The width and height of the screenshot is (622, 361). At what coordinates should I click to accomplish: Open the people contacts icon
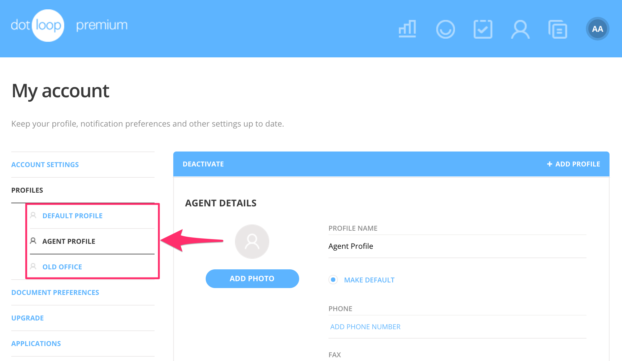click(x=520, y=29)
